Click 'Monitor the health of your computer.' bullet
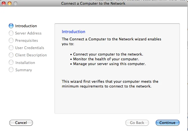Viewport: 188px width, 131px height. click(105, 59)
